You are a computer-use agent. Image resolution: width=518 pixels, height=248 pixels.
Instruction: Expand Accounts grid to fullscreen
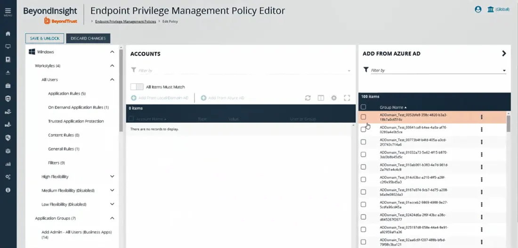pos(347,98)
